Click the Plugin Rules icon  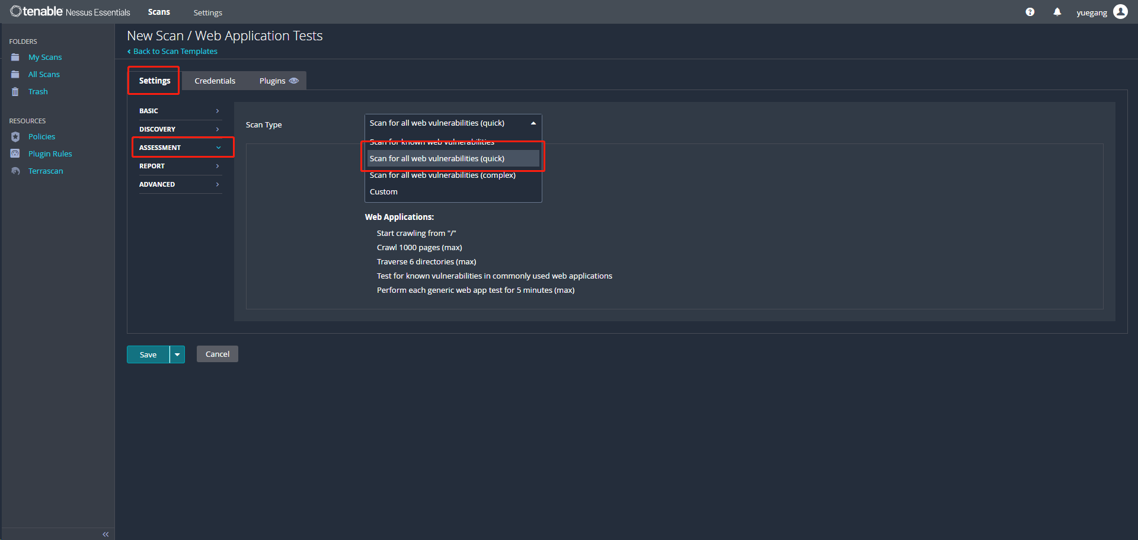[x=15, y=154]
